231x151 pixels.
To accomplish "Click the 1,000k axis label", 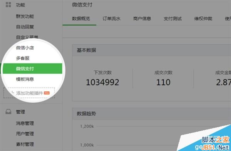I will coord(87,145).
